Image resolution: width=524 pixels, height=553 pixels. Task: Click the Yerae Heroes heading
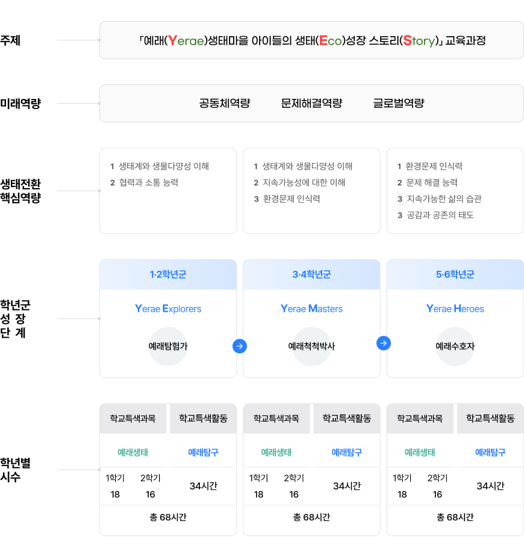pos(455,309)
